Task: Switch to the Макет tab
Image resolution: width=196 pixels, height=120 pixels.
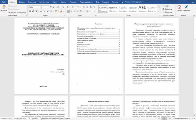Action: (x=55, y=2)
